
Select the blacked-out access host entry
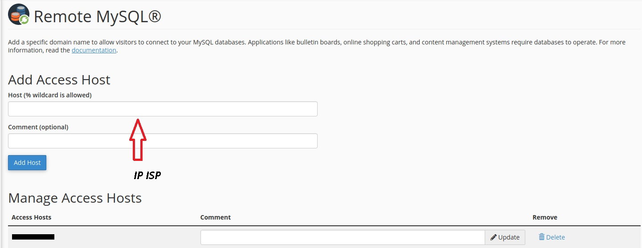tap(33, 237)
